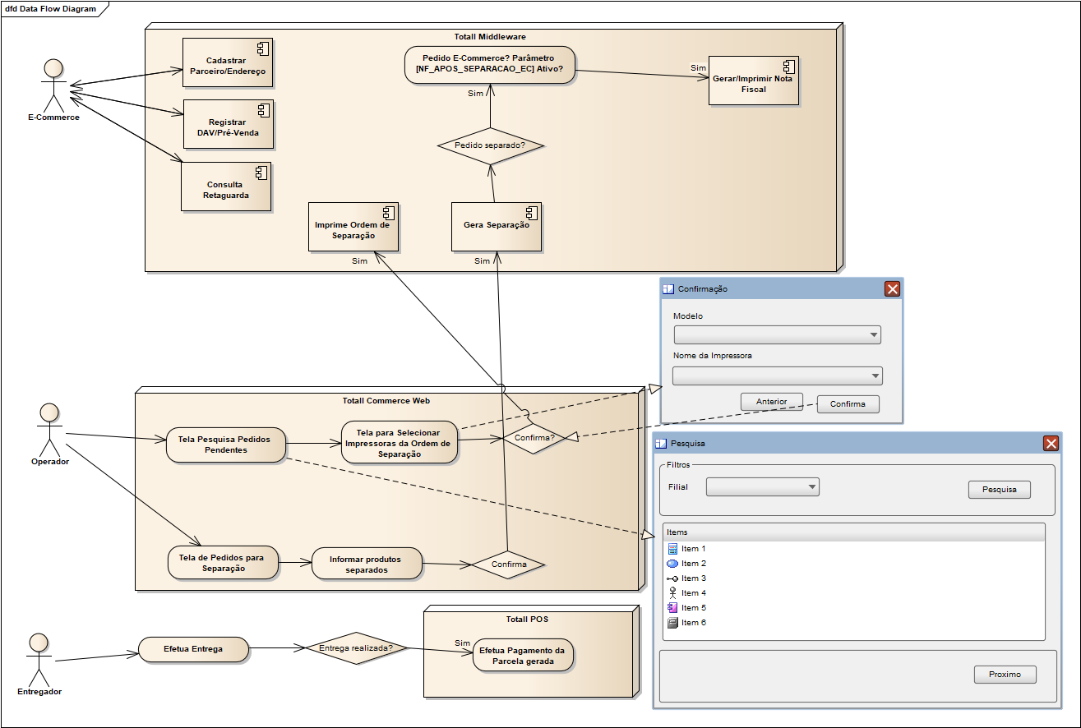Select 'Tela para Selecionar Impressoras' activity node
Screen dimensions: 1081x728
point(399,444)
